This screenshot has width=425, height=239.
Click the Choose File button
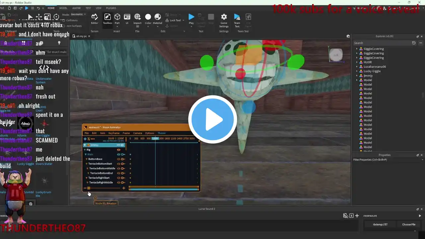pyautogui.click(x=408, y=224)
